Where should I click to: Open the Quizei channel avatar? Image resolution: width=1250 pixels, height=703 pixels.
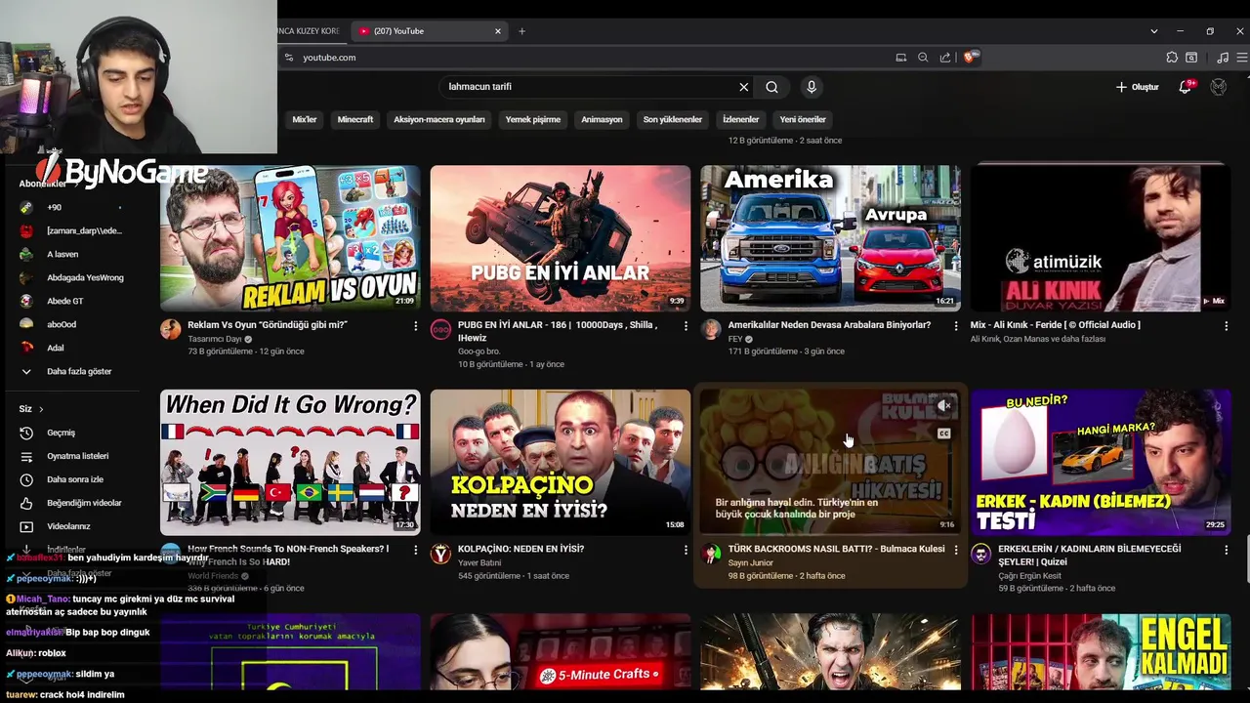click(980, 554)
